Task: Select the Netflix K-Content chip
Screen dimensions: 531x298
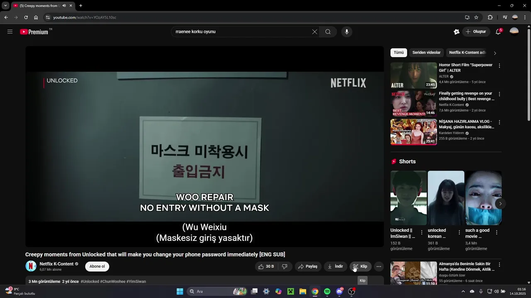Action: (467, 53)
